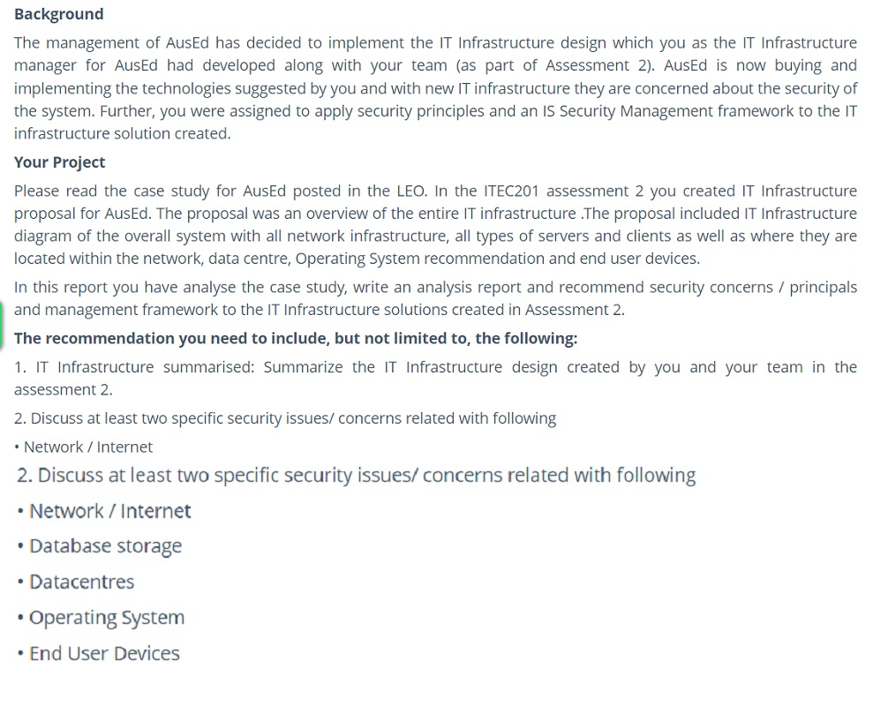Viewport: 873px width, 714px height.
Task: Click the bold recommendation heading line
Action: pyautogui.click(x=296, y=339)
